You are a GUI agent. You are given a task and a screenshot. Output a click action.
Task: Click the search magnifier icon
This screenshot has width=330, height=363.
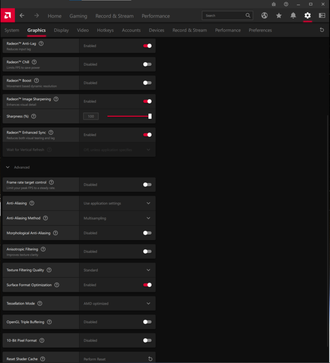(248, 15)
